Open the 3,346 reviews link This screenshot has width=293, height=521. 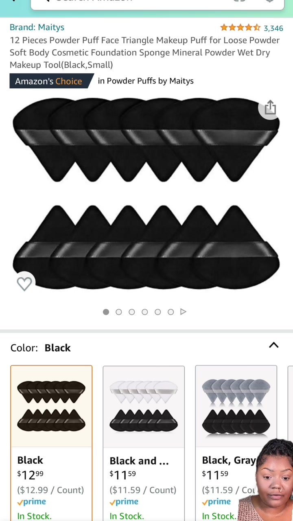[273, 28]
